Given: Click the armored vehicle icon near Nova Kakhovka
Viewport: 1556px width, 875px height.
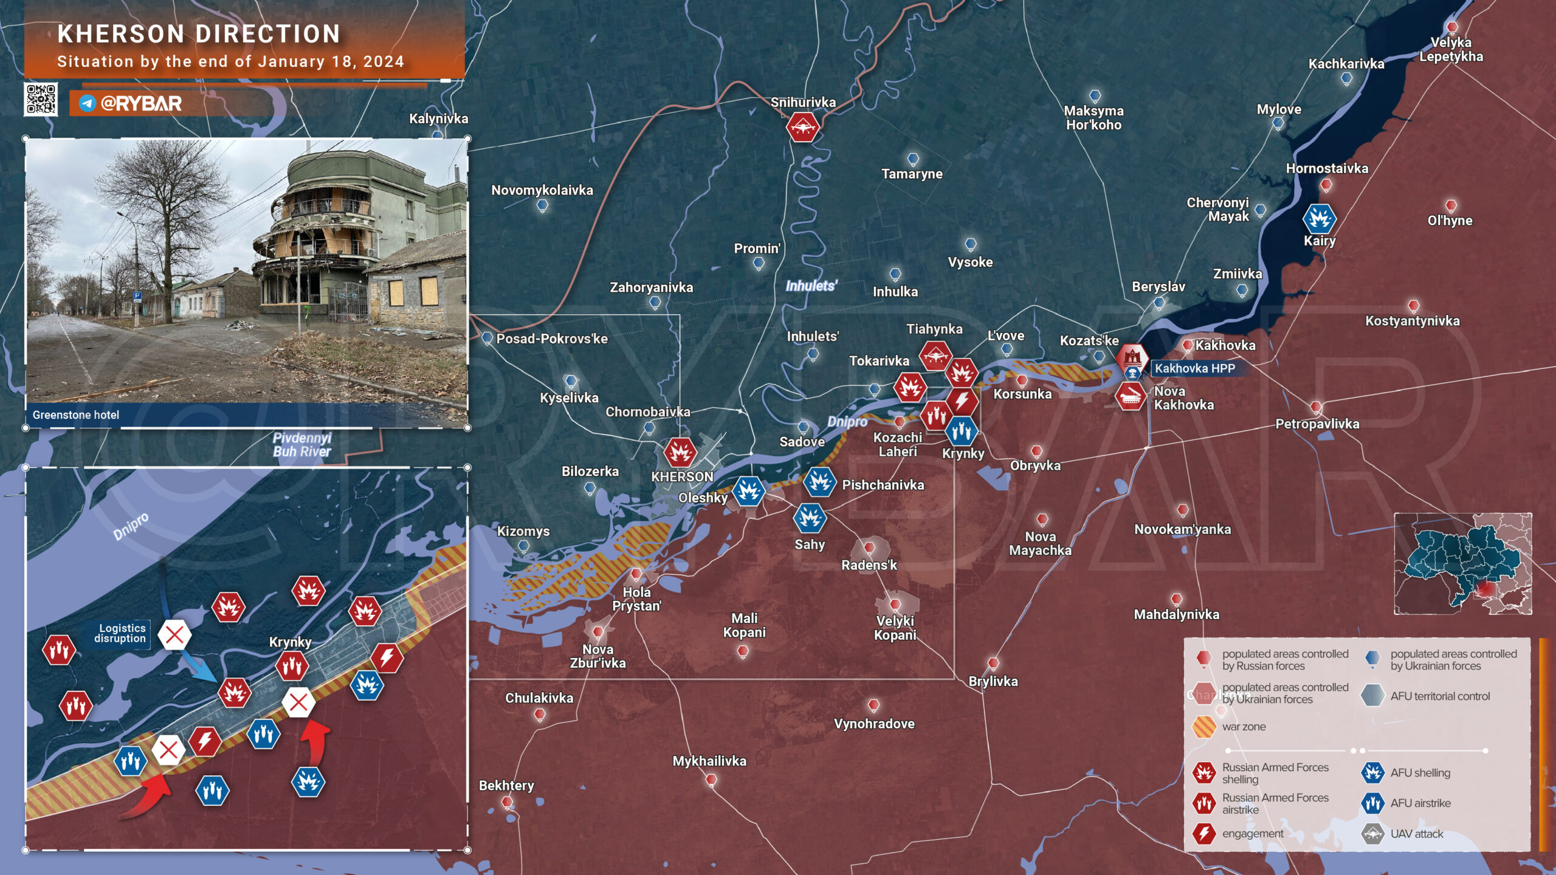Looking at the screenshot, I should [1130, 396].
